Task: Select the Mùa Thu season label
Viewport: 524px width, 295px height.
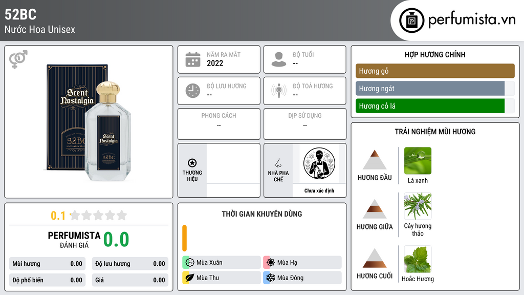Action: coord(208,278)
